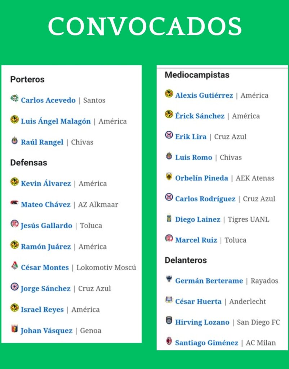Open the Jesús Gallardo player link

[46, 226]
